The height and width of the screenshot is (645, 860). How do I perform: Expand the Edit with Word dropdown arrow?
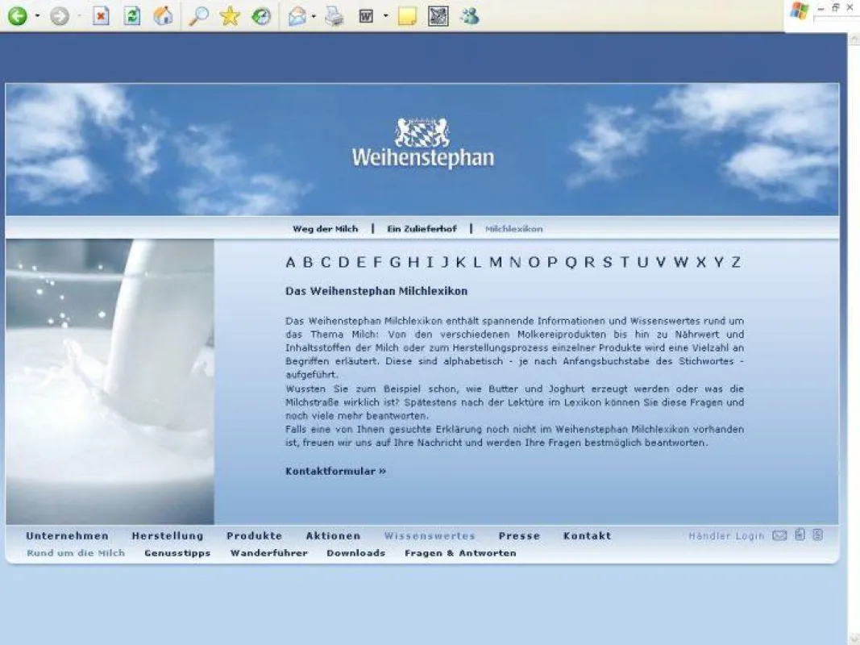point(385,16)
